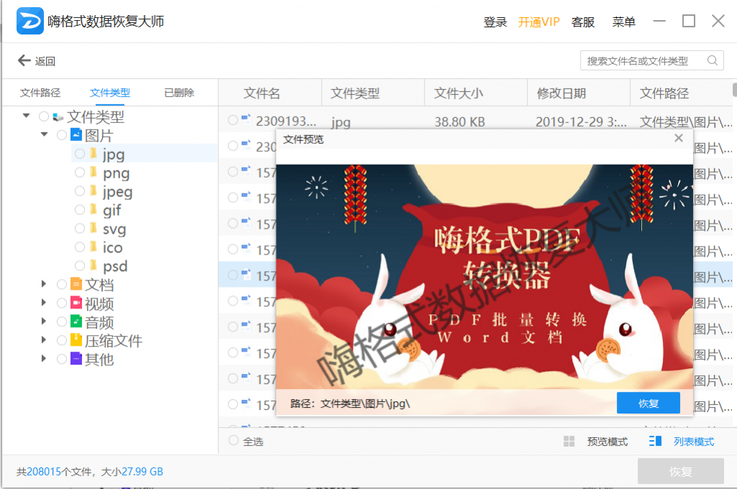Click the 视频 category icon
Screen dimensions: 737x489
point(76,303)
